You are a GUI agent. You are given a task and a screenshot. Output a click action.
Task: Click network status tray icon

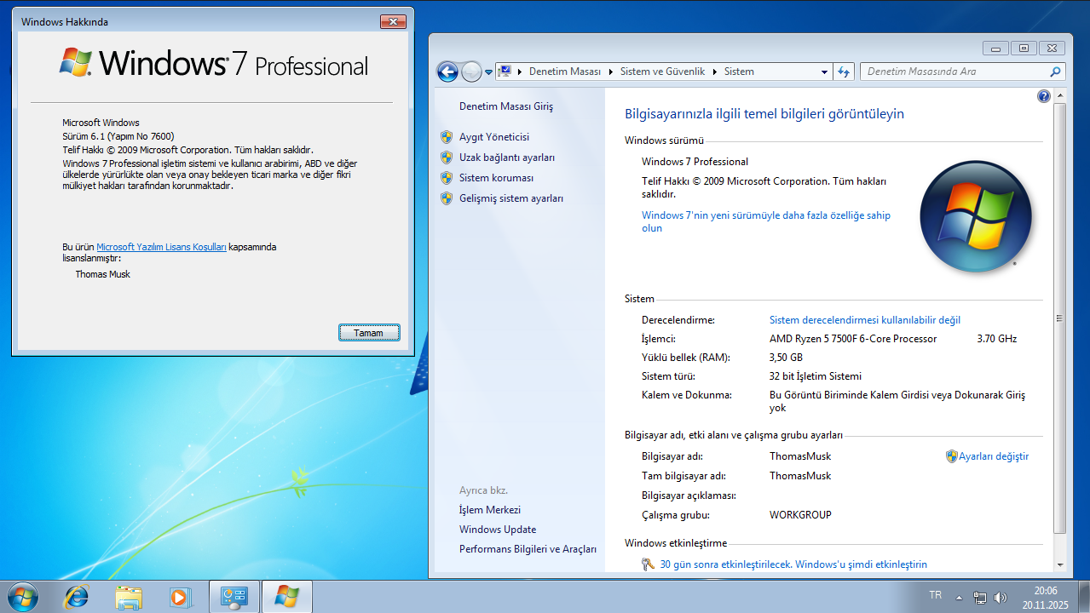coord(980,597)
